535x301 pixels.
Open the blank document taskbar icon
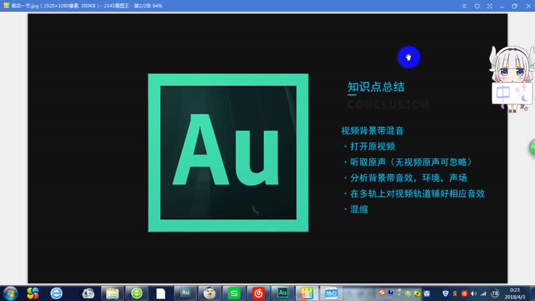click(x=161, y=293)
